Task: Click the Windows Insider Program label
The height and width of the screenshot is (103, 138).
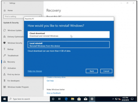Action: (18, 87)
